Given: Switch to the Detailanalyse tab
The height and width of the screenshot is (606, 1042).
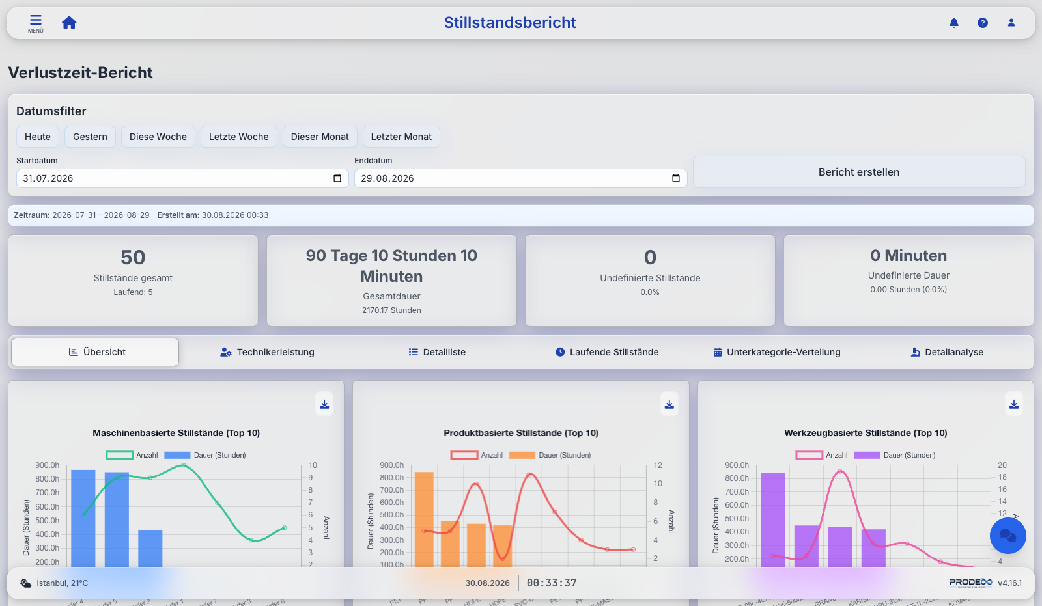Looking at the screenshot, I should pos(947,352).
